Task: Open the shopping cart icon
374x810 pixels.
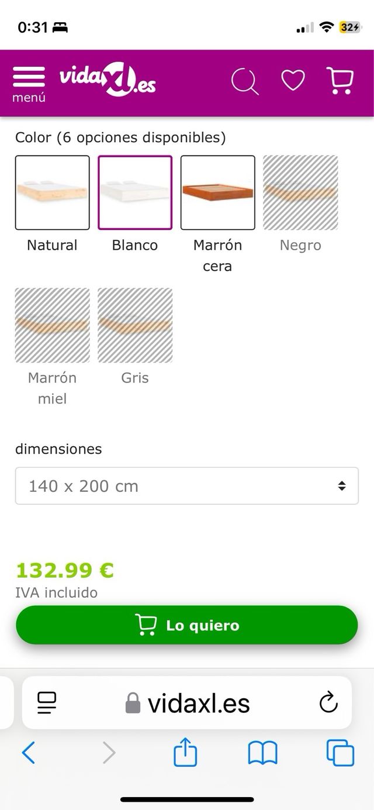Action: click(x=340, y=80)
